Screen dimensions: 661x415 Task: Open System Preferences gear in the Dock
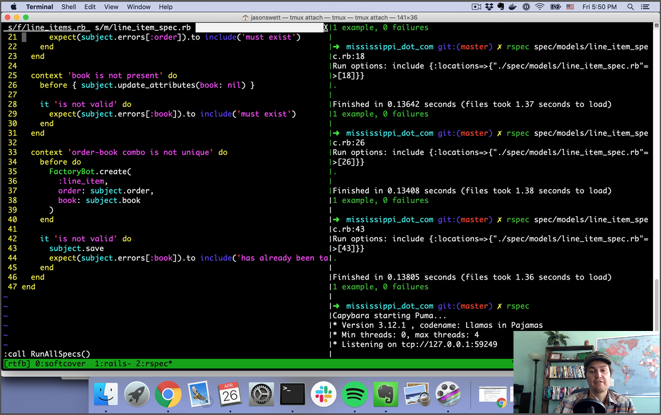tap(261, 394)
